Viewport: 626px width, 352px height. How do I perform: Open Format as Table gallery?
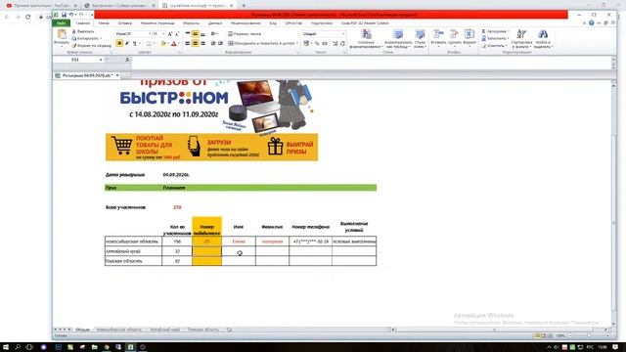398,39
